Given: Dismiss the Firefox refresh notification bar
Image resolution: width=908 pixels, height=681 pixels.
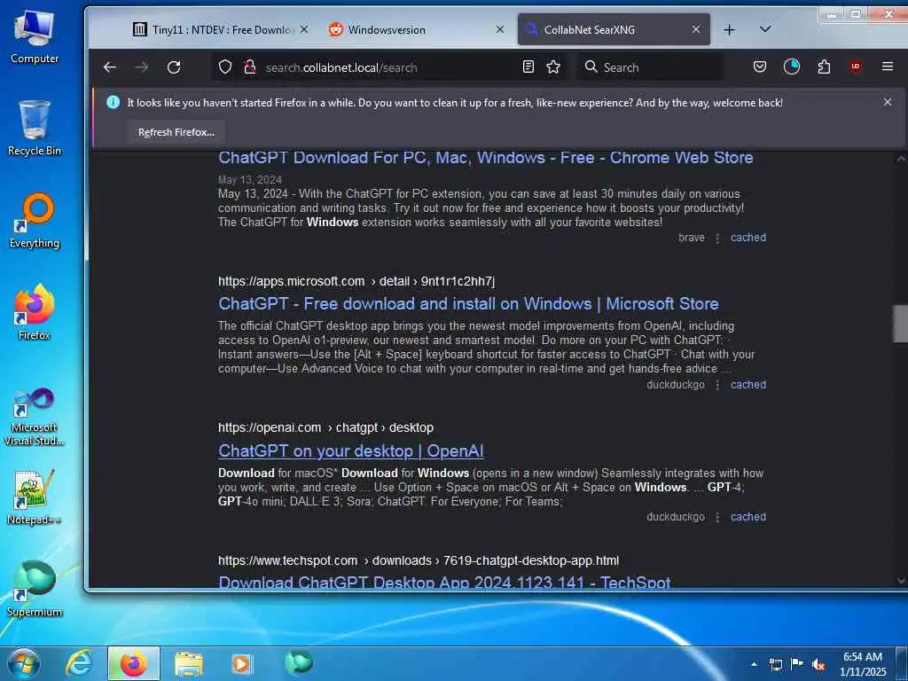Looking at the screenshot, I should [887, 102].
